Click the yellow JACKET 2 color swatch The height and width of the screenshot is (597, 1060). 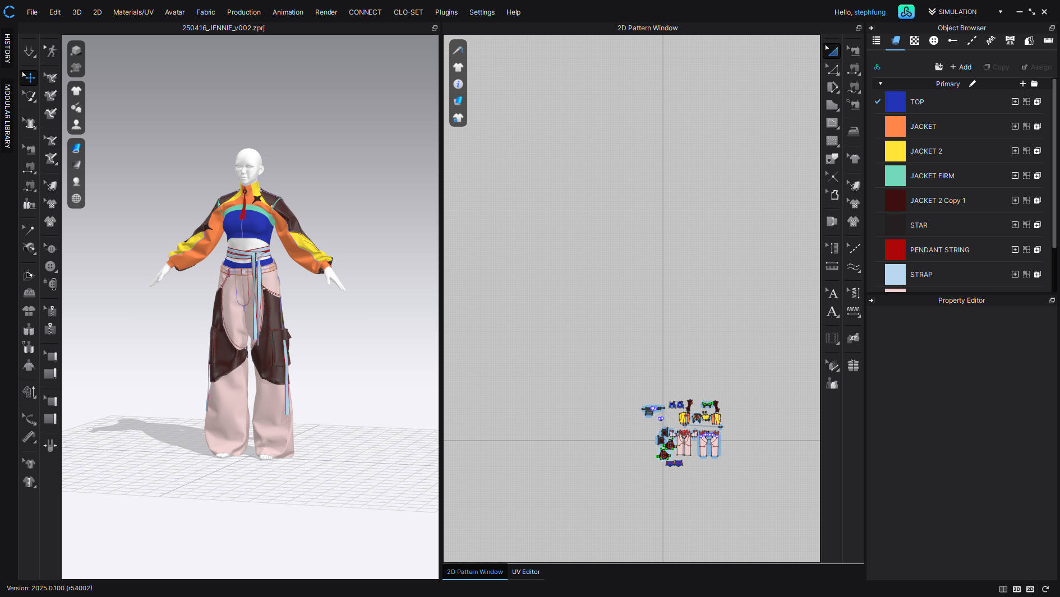coord(895,151)
